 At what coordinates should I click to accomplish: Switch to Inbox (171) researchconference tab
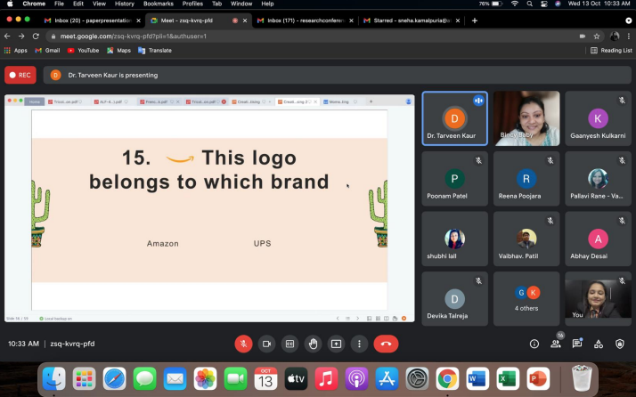306,20
